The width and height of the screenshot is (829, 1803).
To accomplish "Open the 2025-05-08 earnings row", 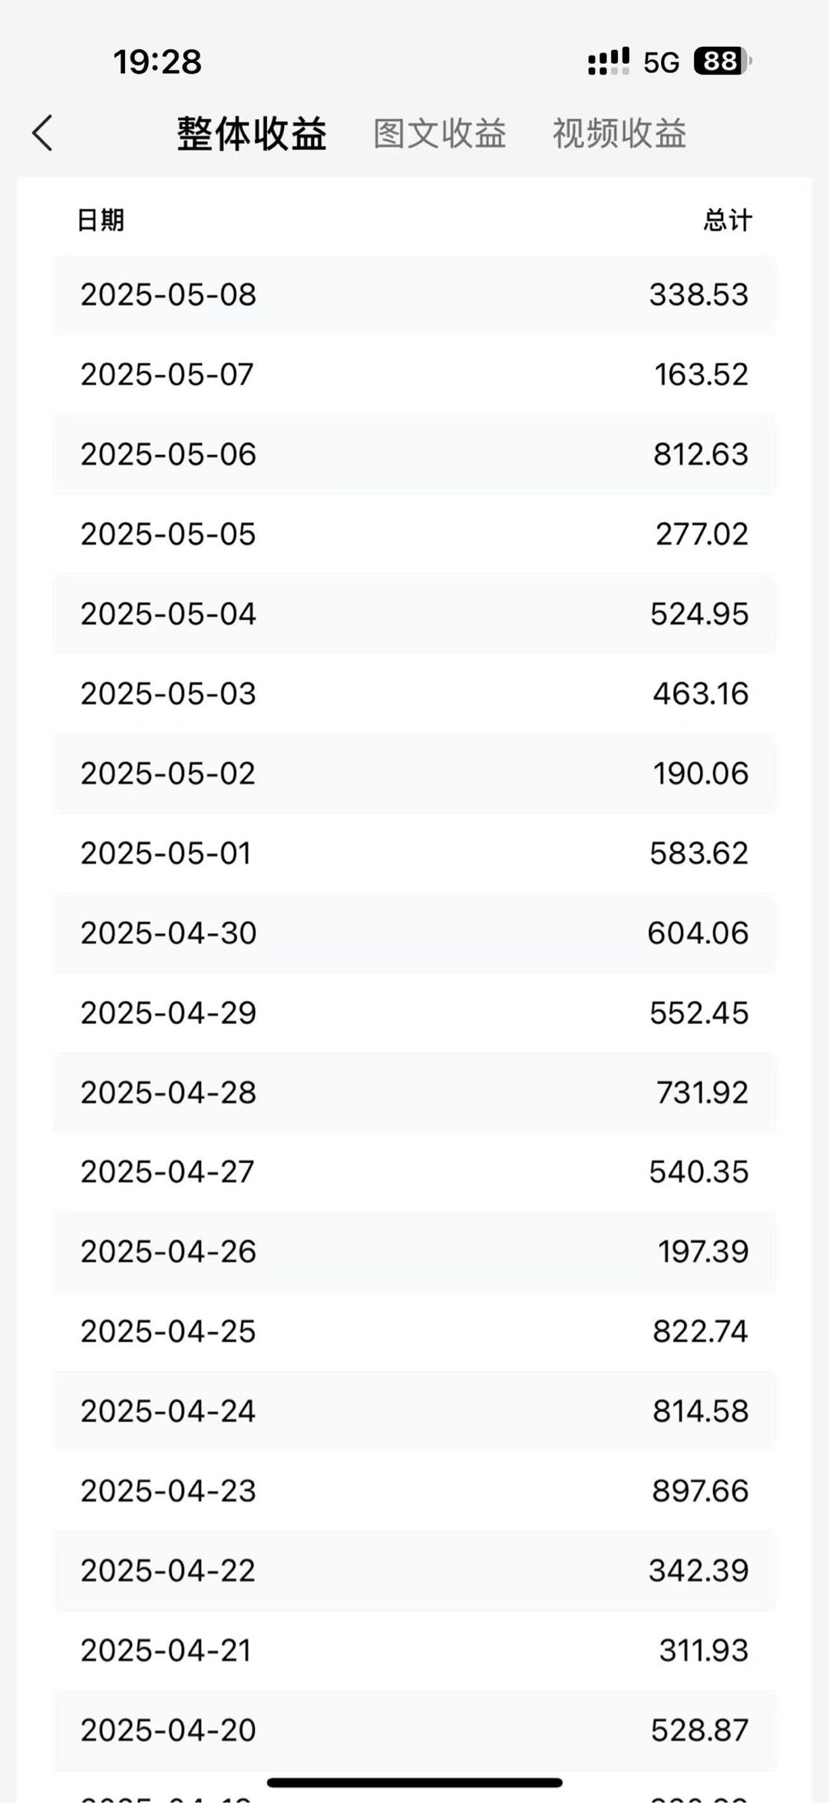I will (x=414, y=295).
